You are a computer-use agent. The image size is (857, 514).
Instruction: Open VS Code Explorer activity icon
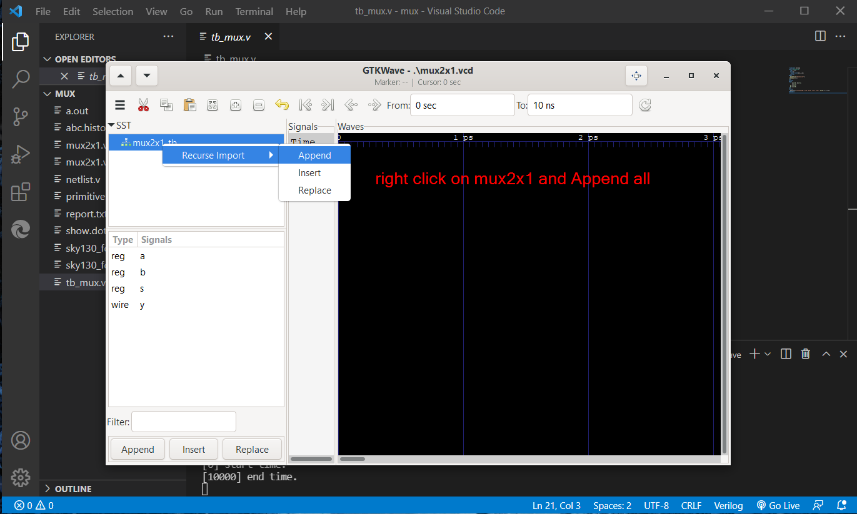pyautogui.click(x=20, y=42)
